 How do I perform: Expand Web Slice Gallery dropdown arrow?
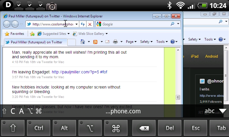click(x=106, y=34)
